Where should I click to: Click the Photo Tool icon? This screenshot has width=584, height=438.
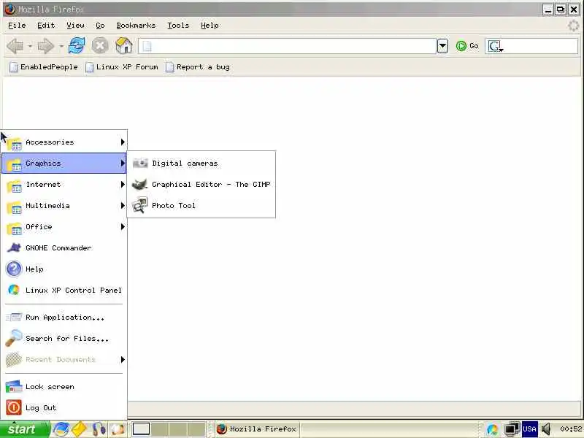[140, 206]
